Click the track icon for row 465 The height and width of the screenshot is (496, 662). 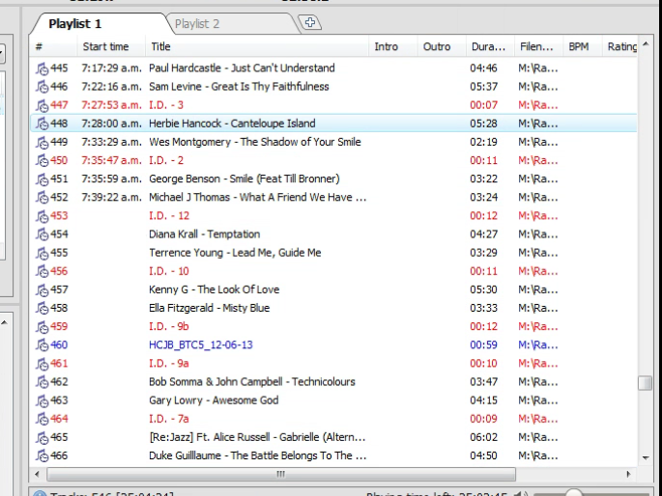point(42,437)
